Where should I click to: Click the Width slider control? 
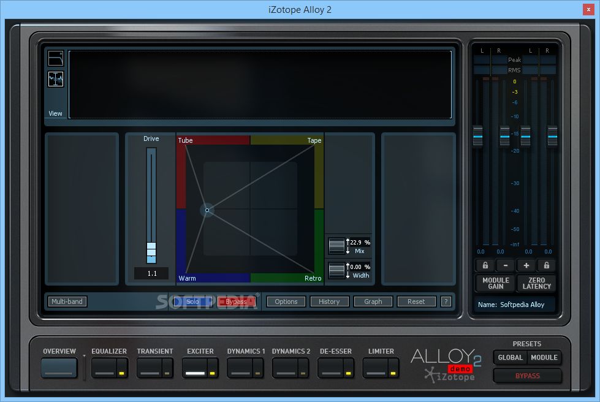336,270
